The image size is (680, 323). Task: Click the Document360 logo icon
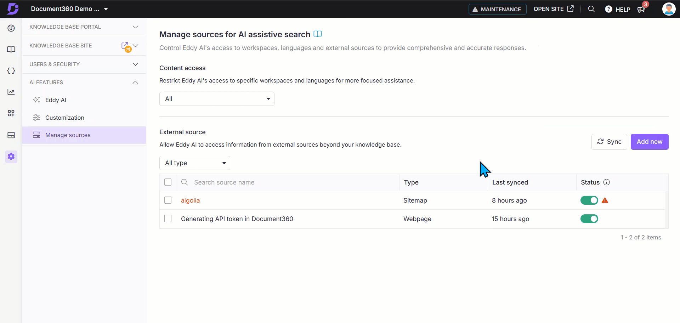pyautogui.click(x=13, y=9)
